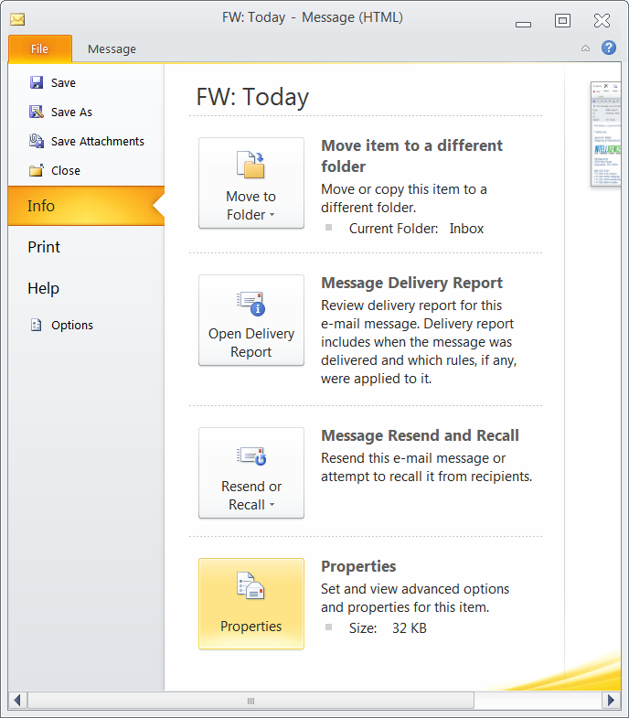The height and width of the screenshot is (718, 629).
Task: Minimize the ribbon using the caret arrow
Action: [x=585, y=48]
